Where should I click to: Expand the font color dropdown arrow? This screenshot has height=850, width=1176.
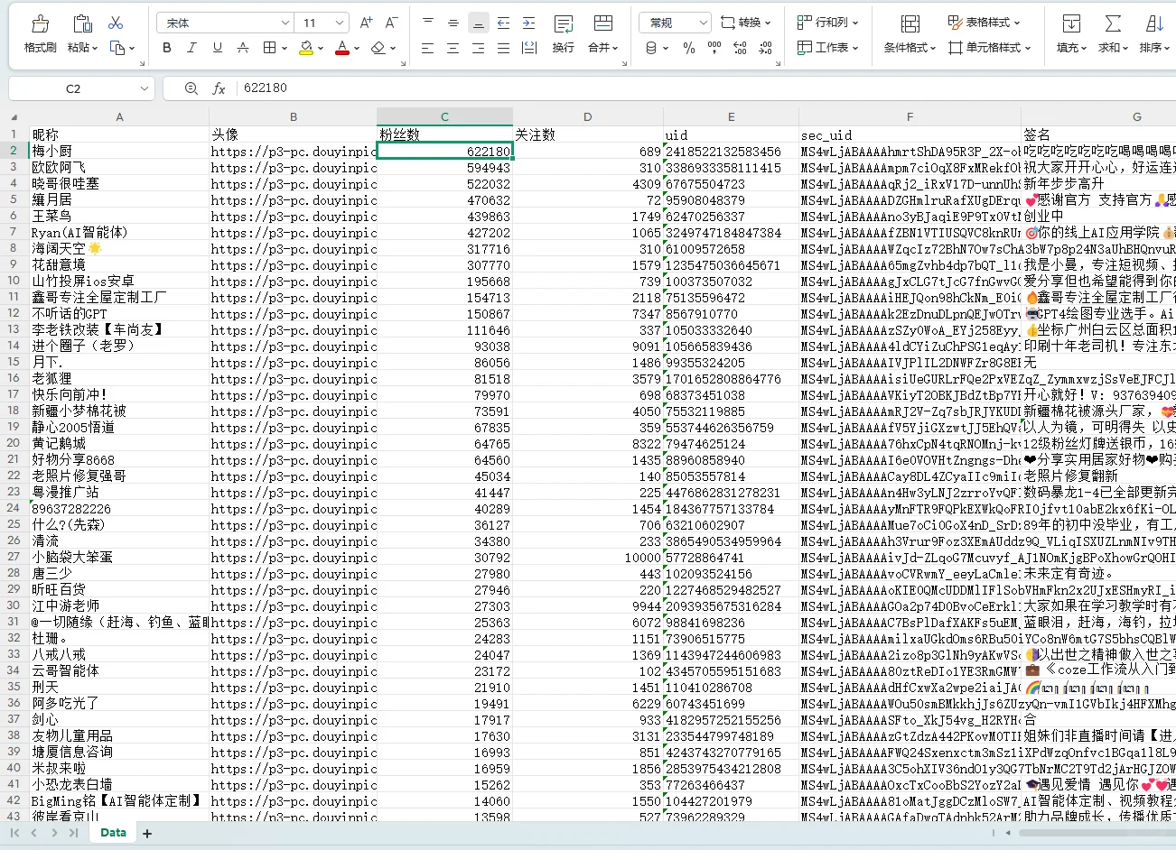[x=357, y=48]
